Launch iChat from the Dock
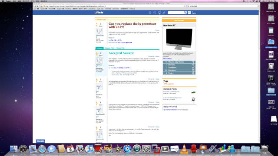 click(52, 149)
